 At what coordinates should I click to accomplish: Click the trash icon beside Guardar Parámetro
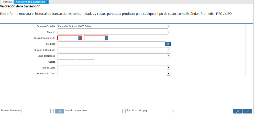point(60,111)
